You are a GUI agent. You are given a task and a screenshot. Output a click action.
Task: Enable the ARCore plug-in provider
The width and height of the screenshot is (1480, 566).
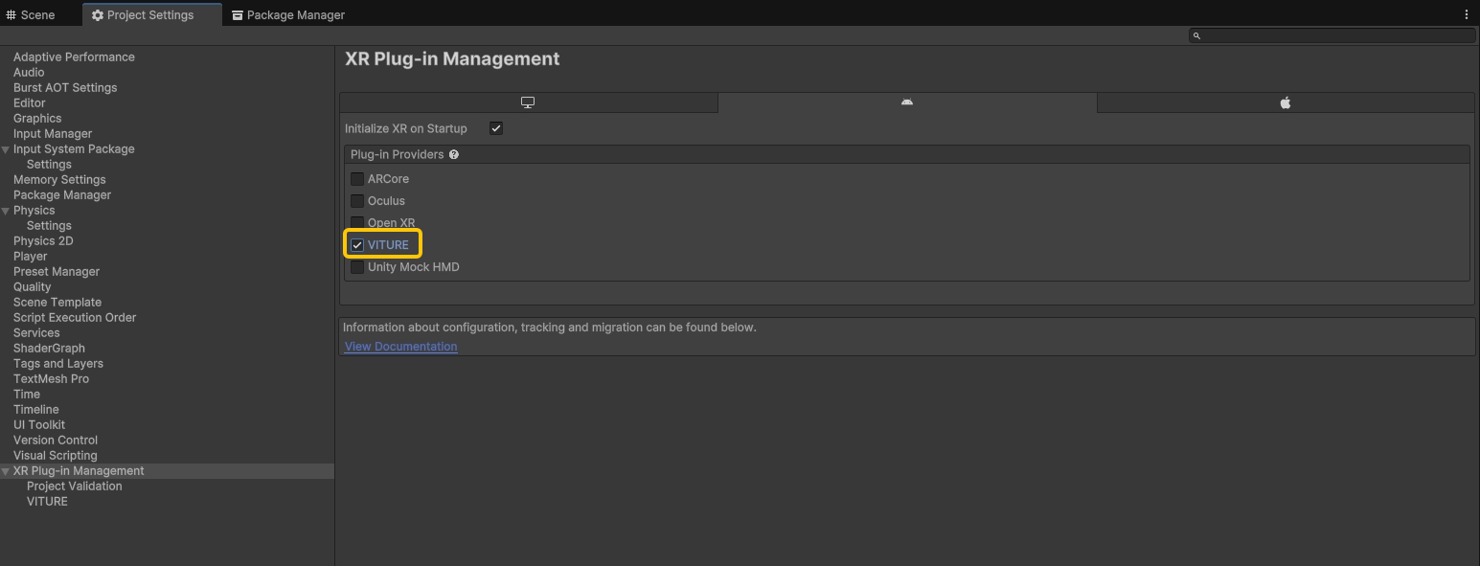pos(357,179)
